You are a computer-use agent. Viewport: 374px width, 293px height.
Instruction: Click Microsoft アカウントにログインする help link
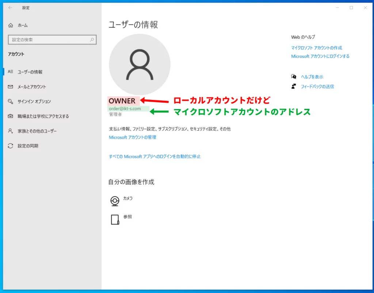click(320, 56)
